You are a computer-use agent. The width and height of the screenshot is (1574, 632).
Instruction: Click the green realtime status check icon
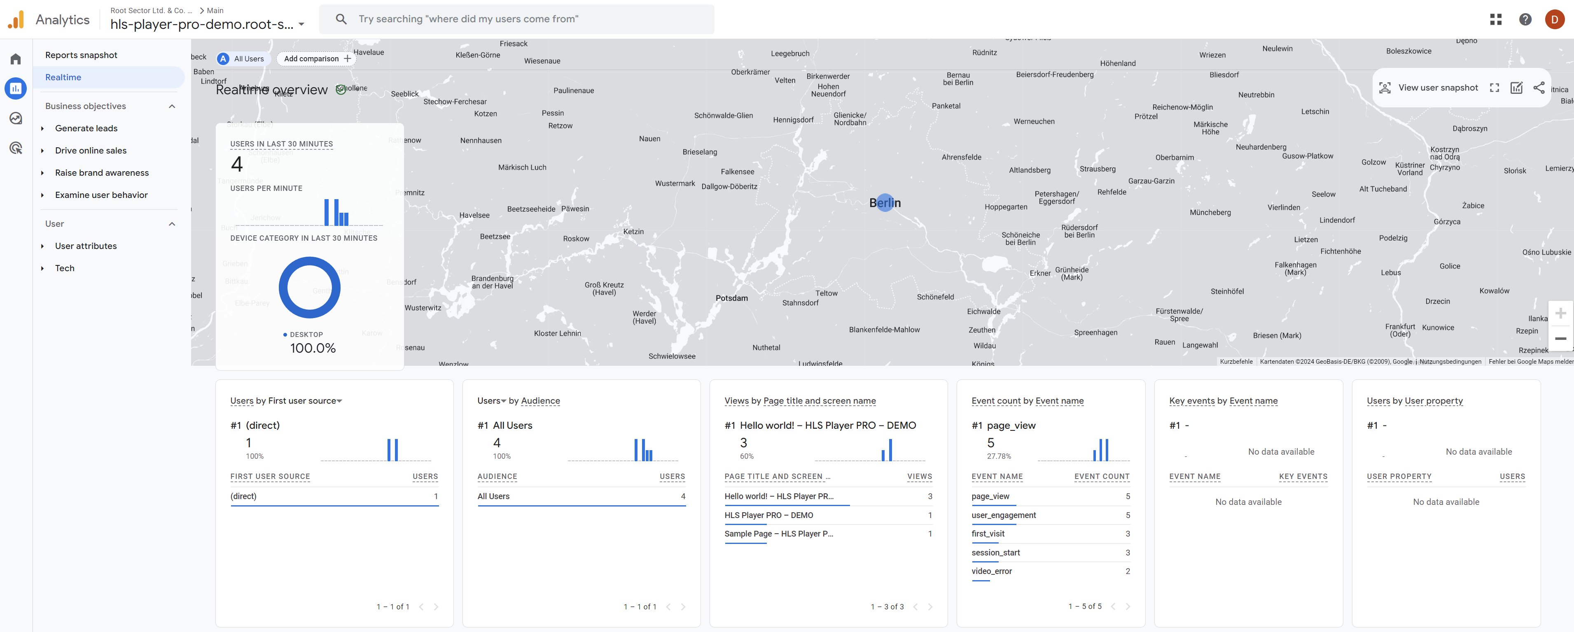[341, 90]
